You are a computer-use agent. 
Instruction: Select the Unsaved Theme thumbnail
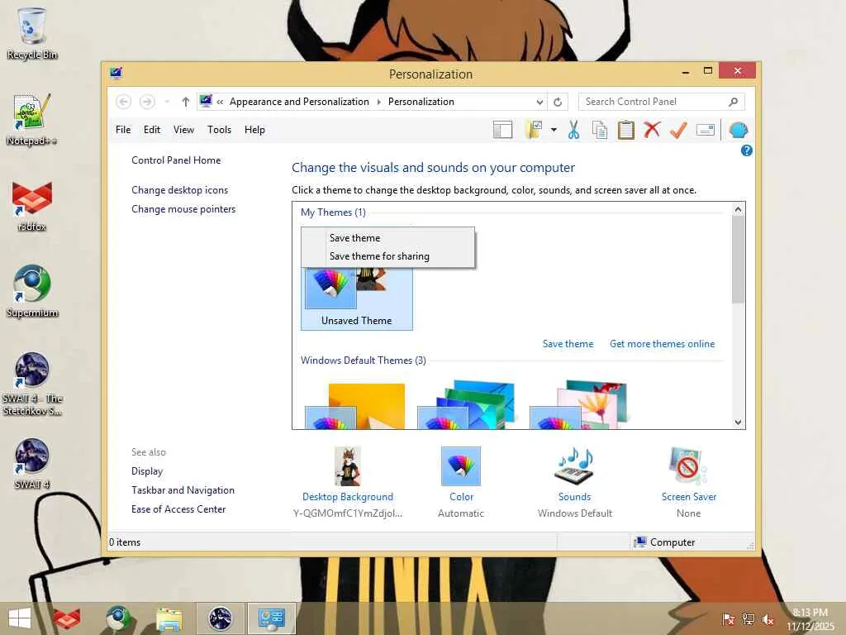(x=357, y=298)
